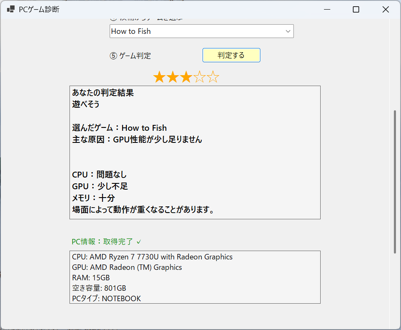This screenshot has height=330, width=401.
Task: Click the fifth empty star rating
Action: click(x=213, y=77)
